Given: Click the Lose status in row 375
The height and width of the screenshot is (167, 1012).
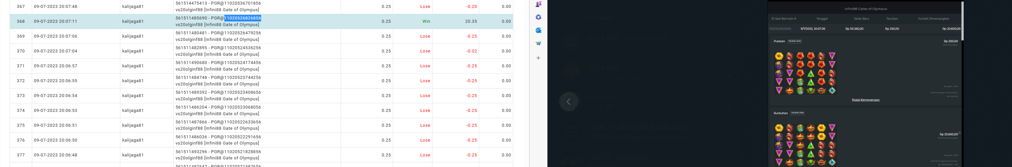Looking at the screenshot, I should coord(425,125).
